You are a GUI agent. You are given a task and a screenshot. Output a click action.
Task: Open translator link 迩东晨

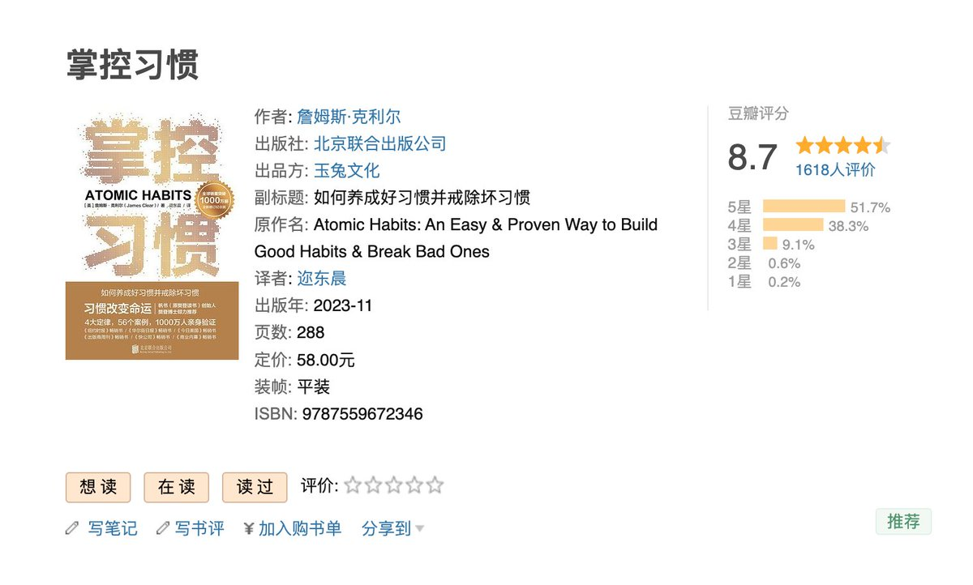[x=322, y=279]
